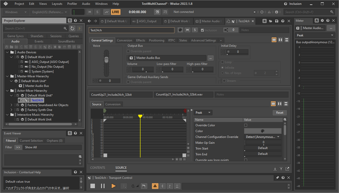Click the Reset button

coord(280,112)
